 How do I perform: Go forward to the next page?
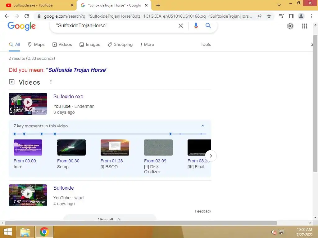pos(17,16)
